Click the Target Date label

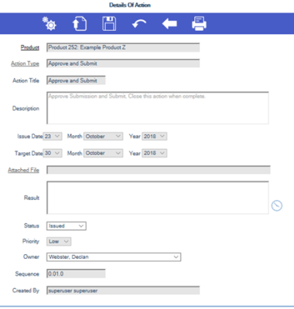pyautogui.click(x=29, y=153)
